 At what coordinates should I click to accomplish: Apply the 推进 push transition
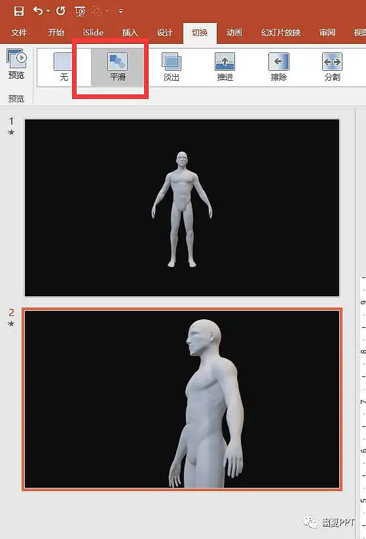pos(225,67)
